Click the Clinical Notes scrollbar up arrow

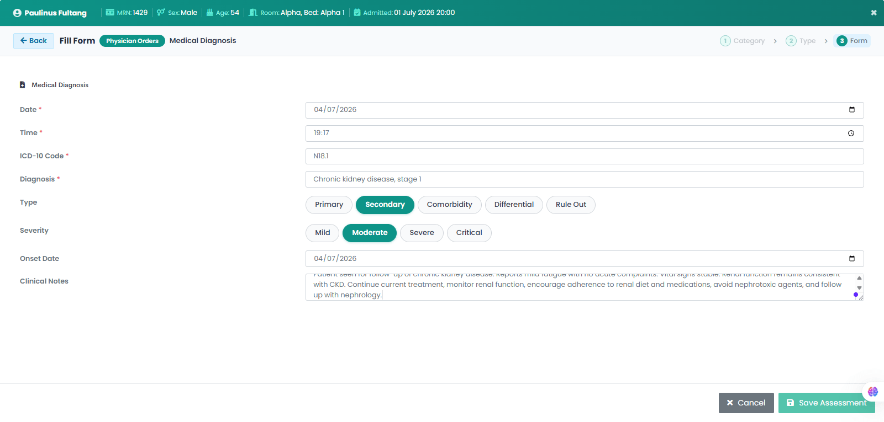coord(859,278)
